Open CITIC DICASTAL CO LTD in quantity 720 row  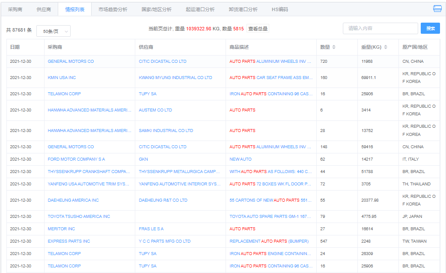163,61
